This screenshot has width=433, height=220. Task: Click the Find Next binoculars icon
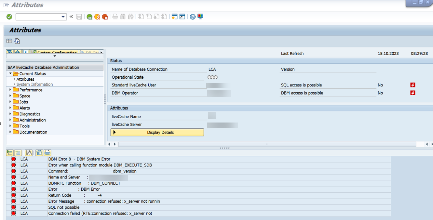click(131, 17)
